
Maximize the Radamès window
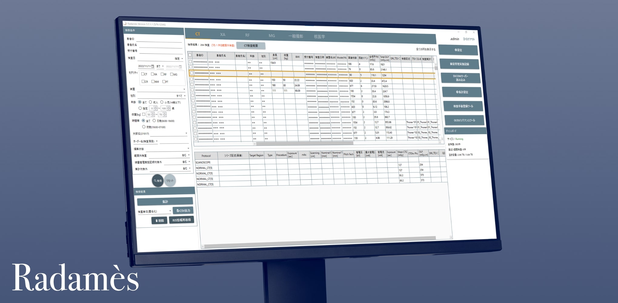point(466,32)
